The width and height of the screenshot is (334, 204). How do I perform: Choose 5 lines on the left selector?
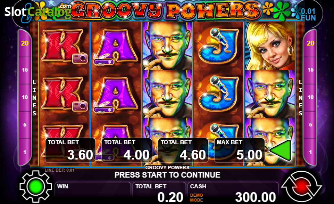tap(25, 125)
